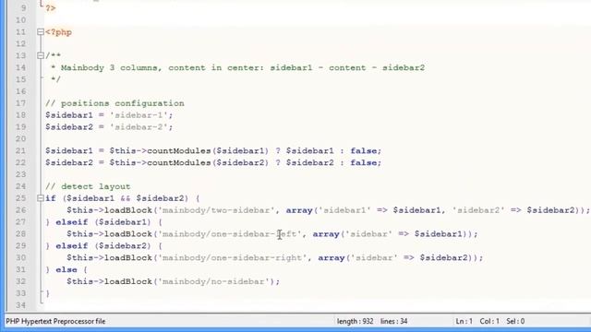Click the closing '?>' tag on line 9
This screenshot has height=332, width=591.
coord(51,8)
